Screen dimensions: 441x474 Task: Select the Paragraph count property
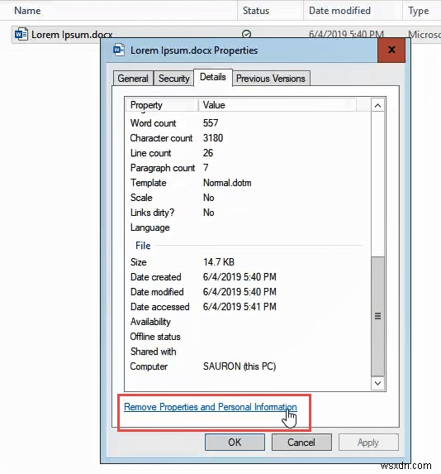point(163,168)
